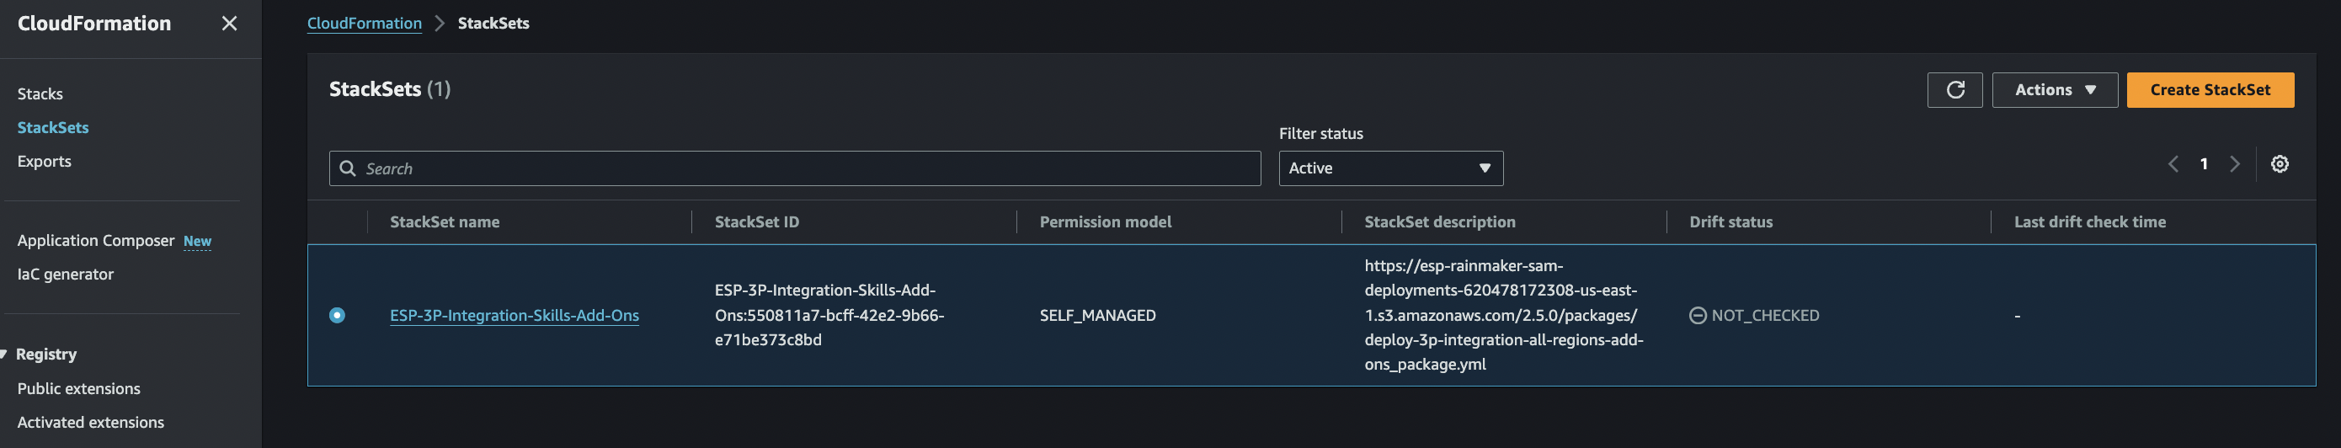The height and width of the screenshot is (448, 2341).
Task: Click into the StackSets search field
Action: pos(794,169)
